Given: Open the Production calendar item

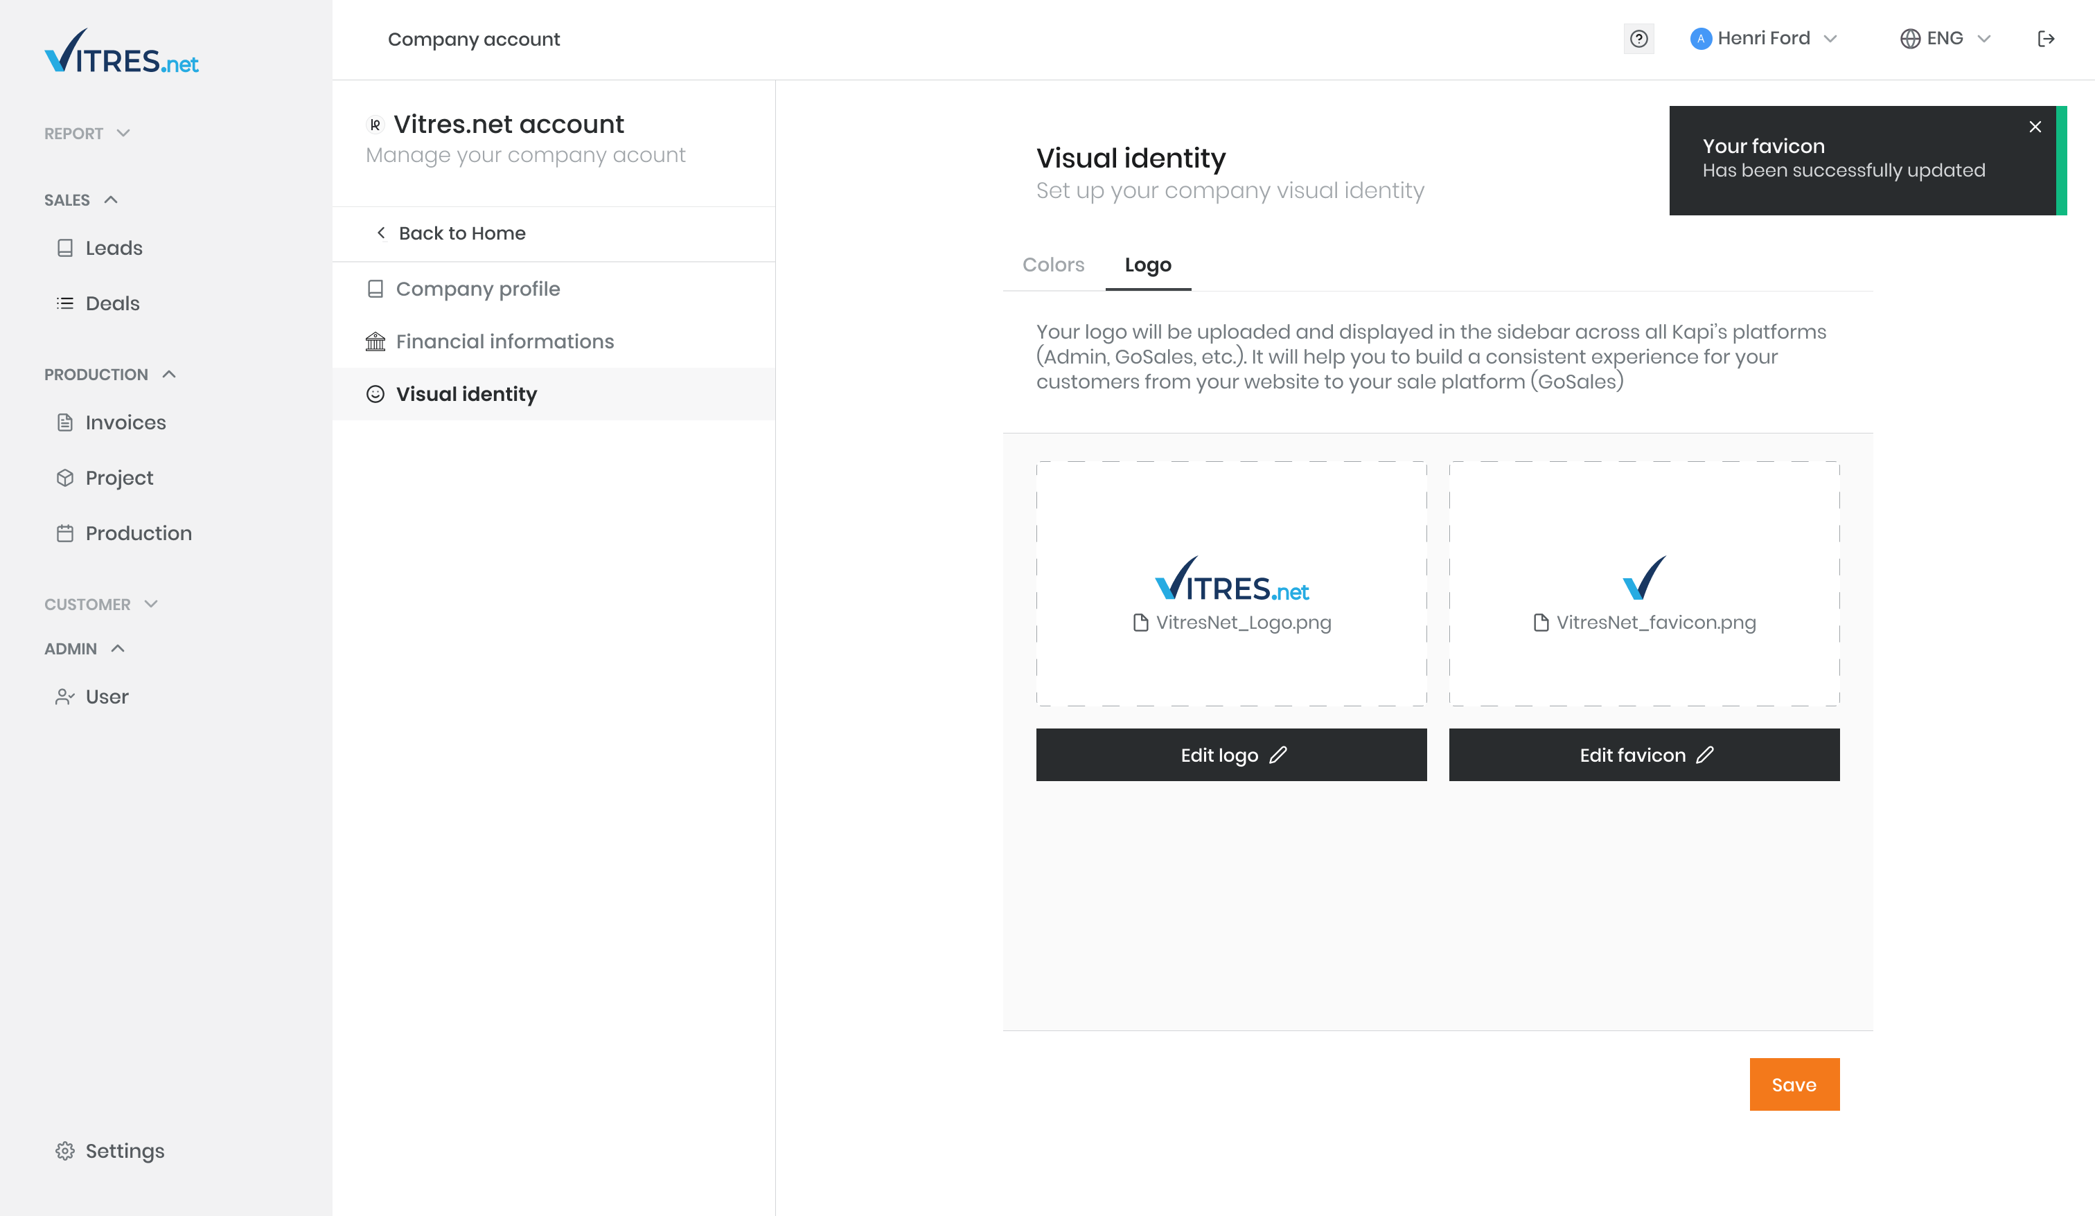Looking at the screenshot, I should [124, 533].
